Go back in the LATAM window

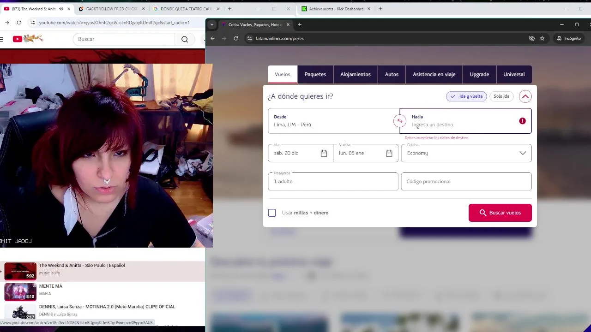point(212,38)
